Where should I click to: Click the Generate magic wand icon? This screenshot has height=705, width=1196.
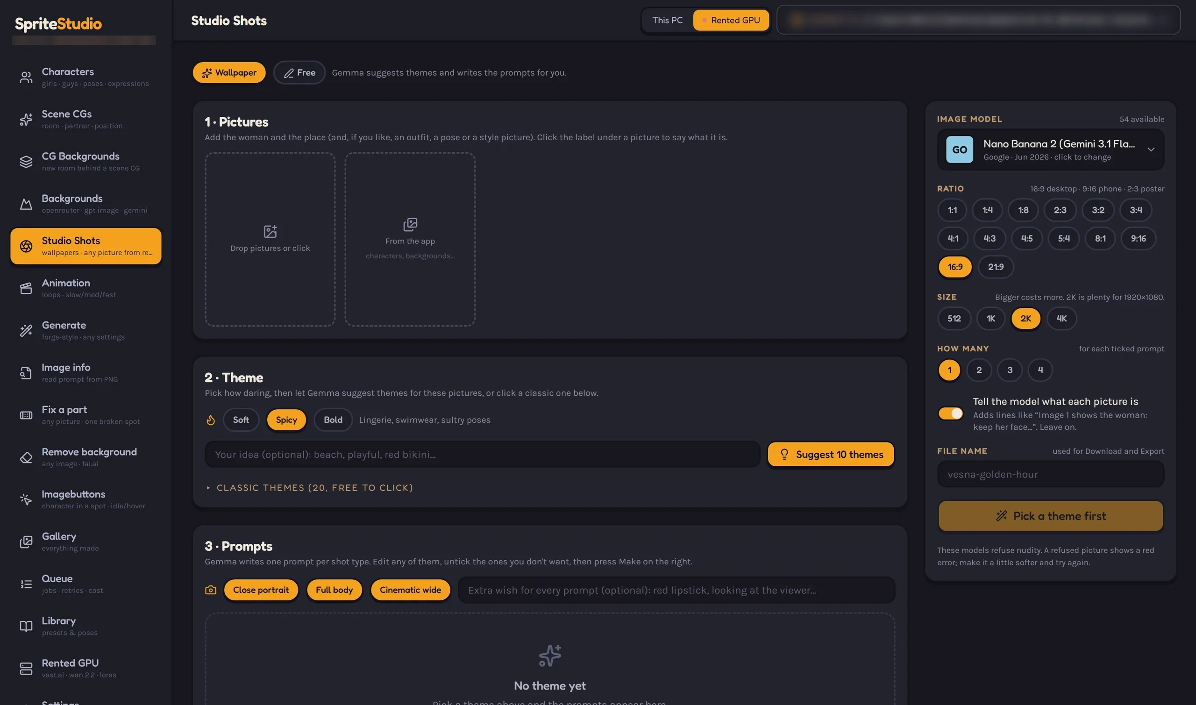tap(26, 331)
